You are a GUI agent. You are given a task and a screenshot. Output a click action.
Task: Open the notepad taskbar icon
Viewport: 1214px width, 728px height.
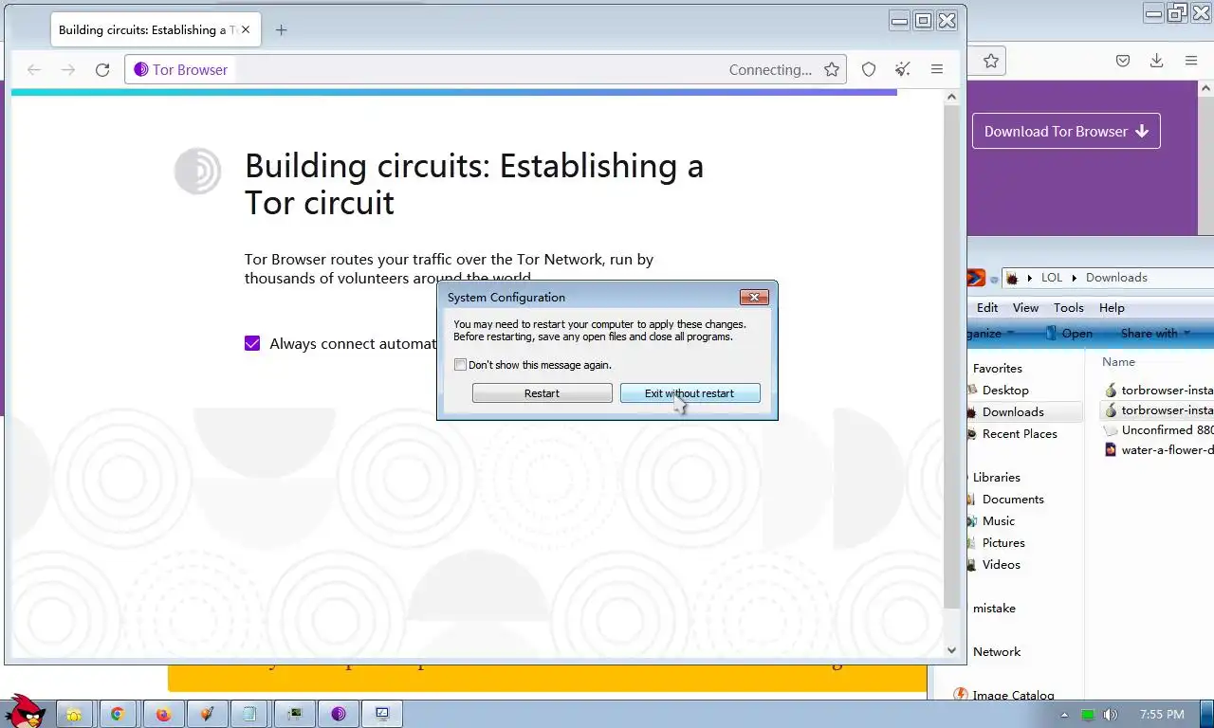pos(249,714)
